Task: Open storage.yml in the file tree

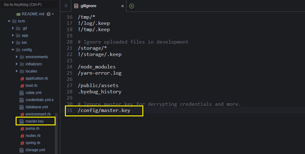Action: (35, 150)
